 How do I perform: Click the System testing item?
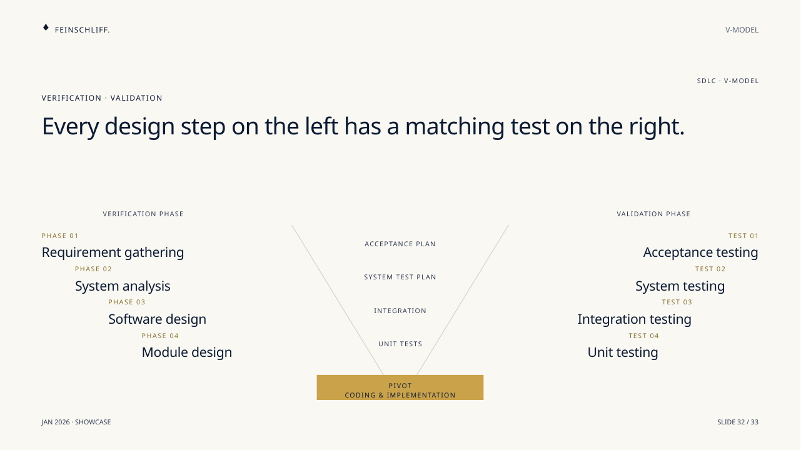pos(680,286)
